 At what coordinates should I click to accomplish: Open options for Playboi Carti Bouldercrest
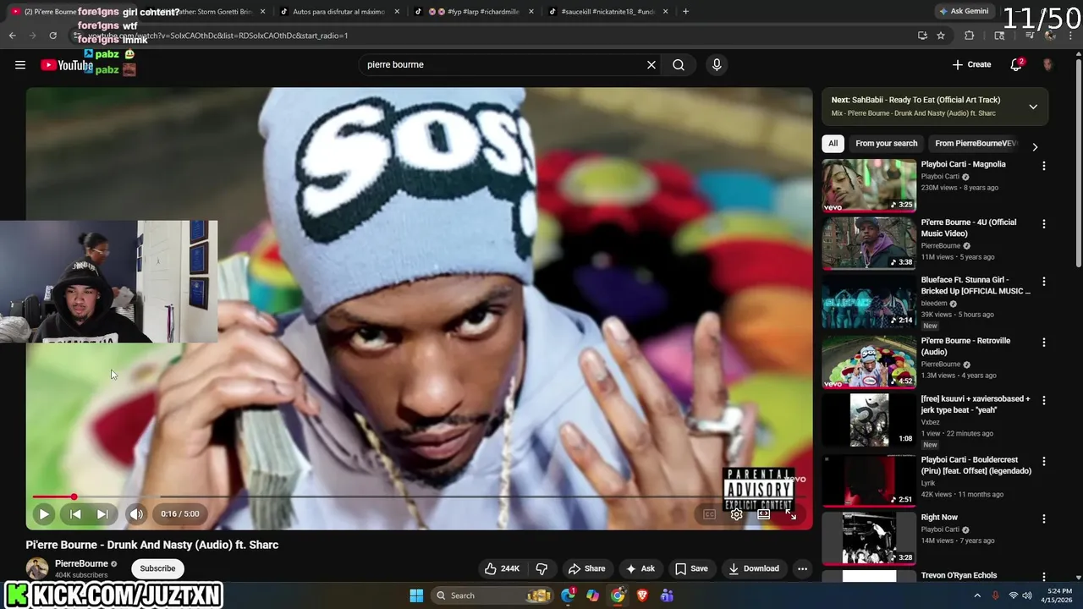tap(1043, 462)
